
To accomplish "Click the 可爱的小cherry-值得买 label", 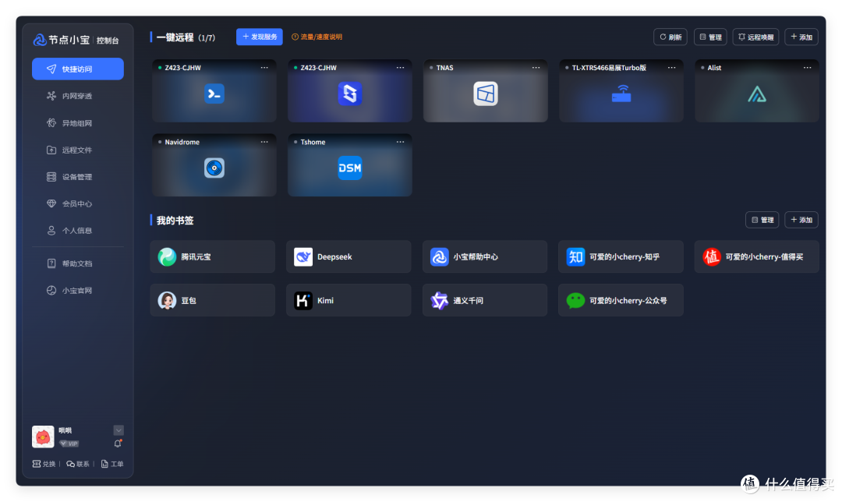I will coord(765,256).
